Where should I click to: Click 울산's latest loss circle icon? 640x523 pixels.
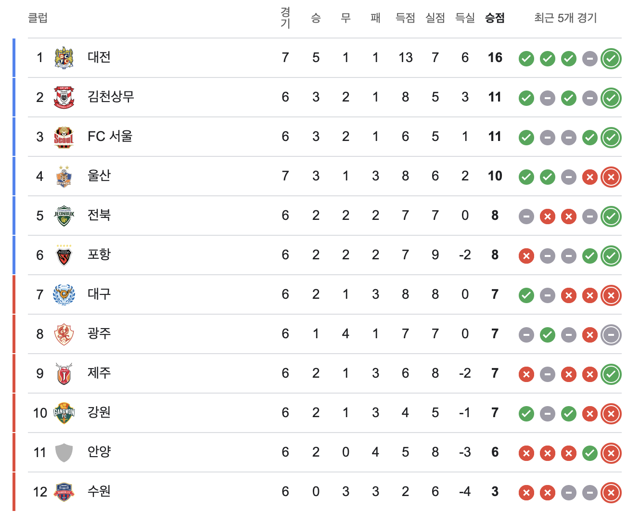coord(611,177)
